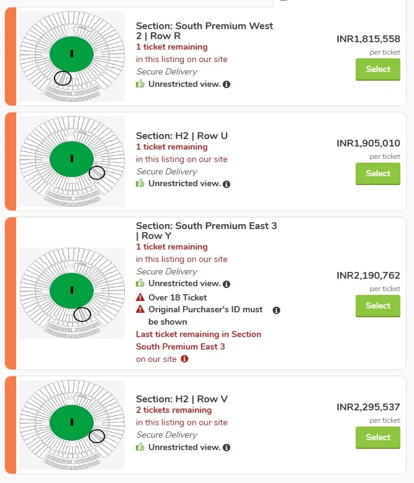414x483 pixels.
Task: Open stadium map thumbnail for H2 Row V
Action: coord(73,425)
